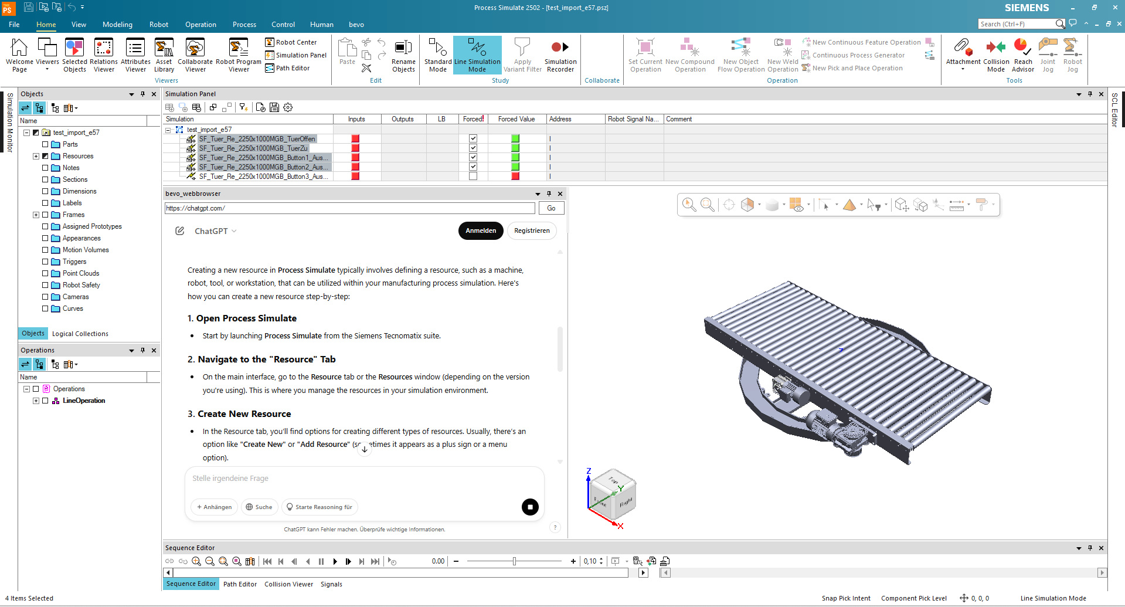Save signals in Simulation Panel toolbar
Screen dimensions: 1125x607
(274, 107)
